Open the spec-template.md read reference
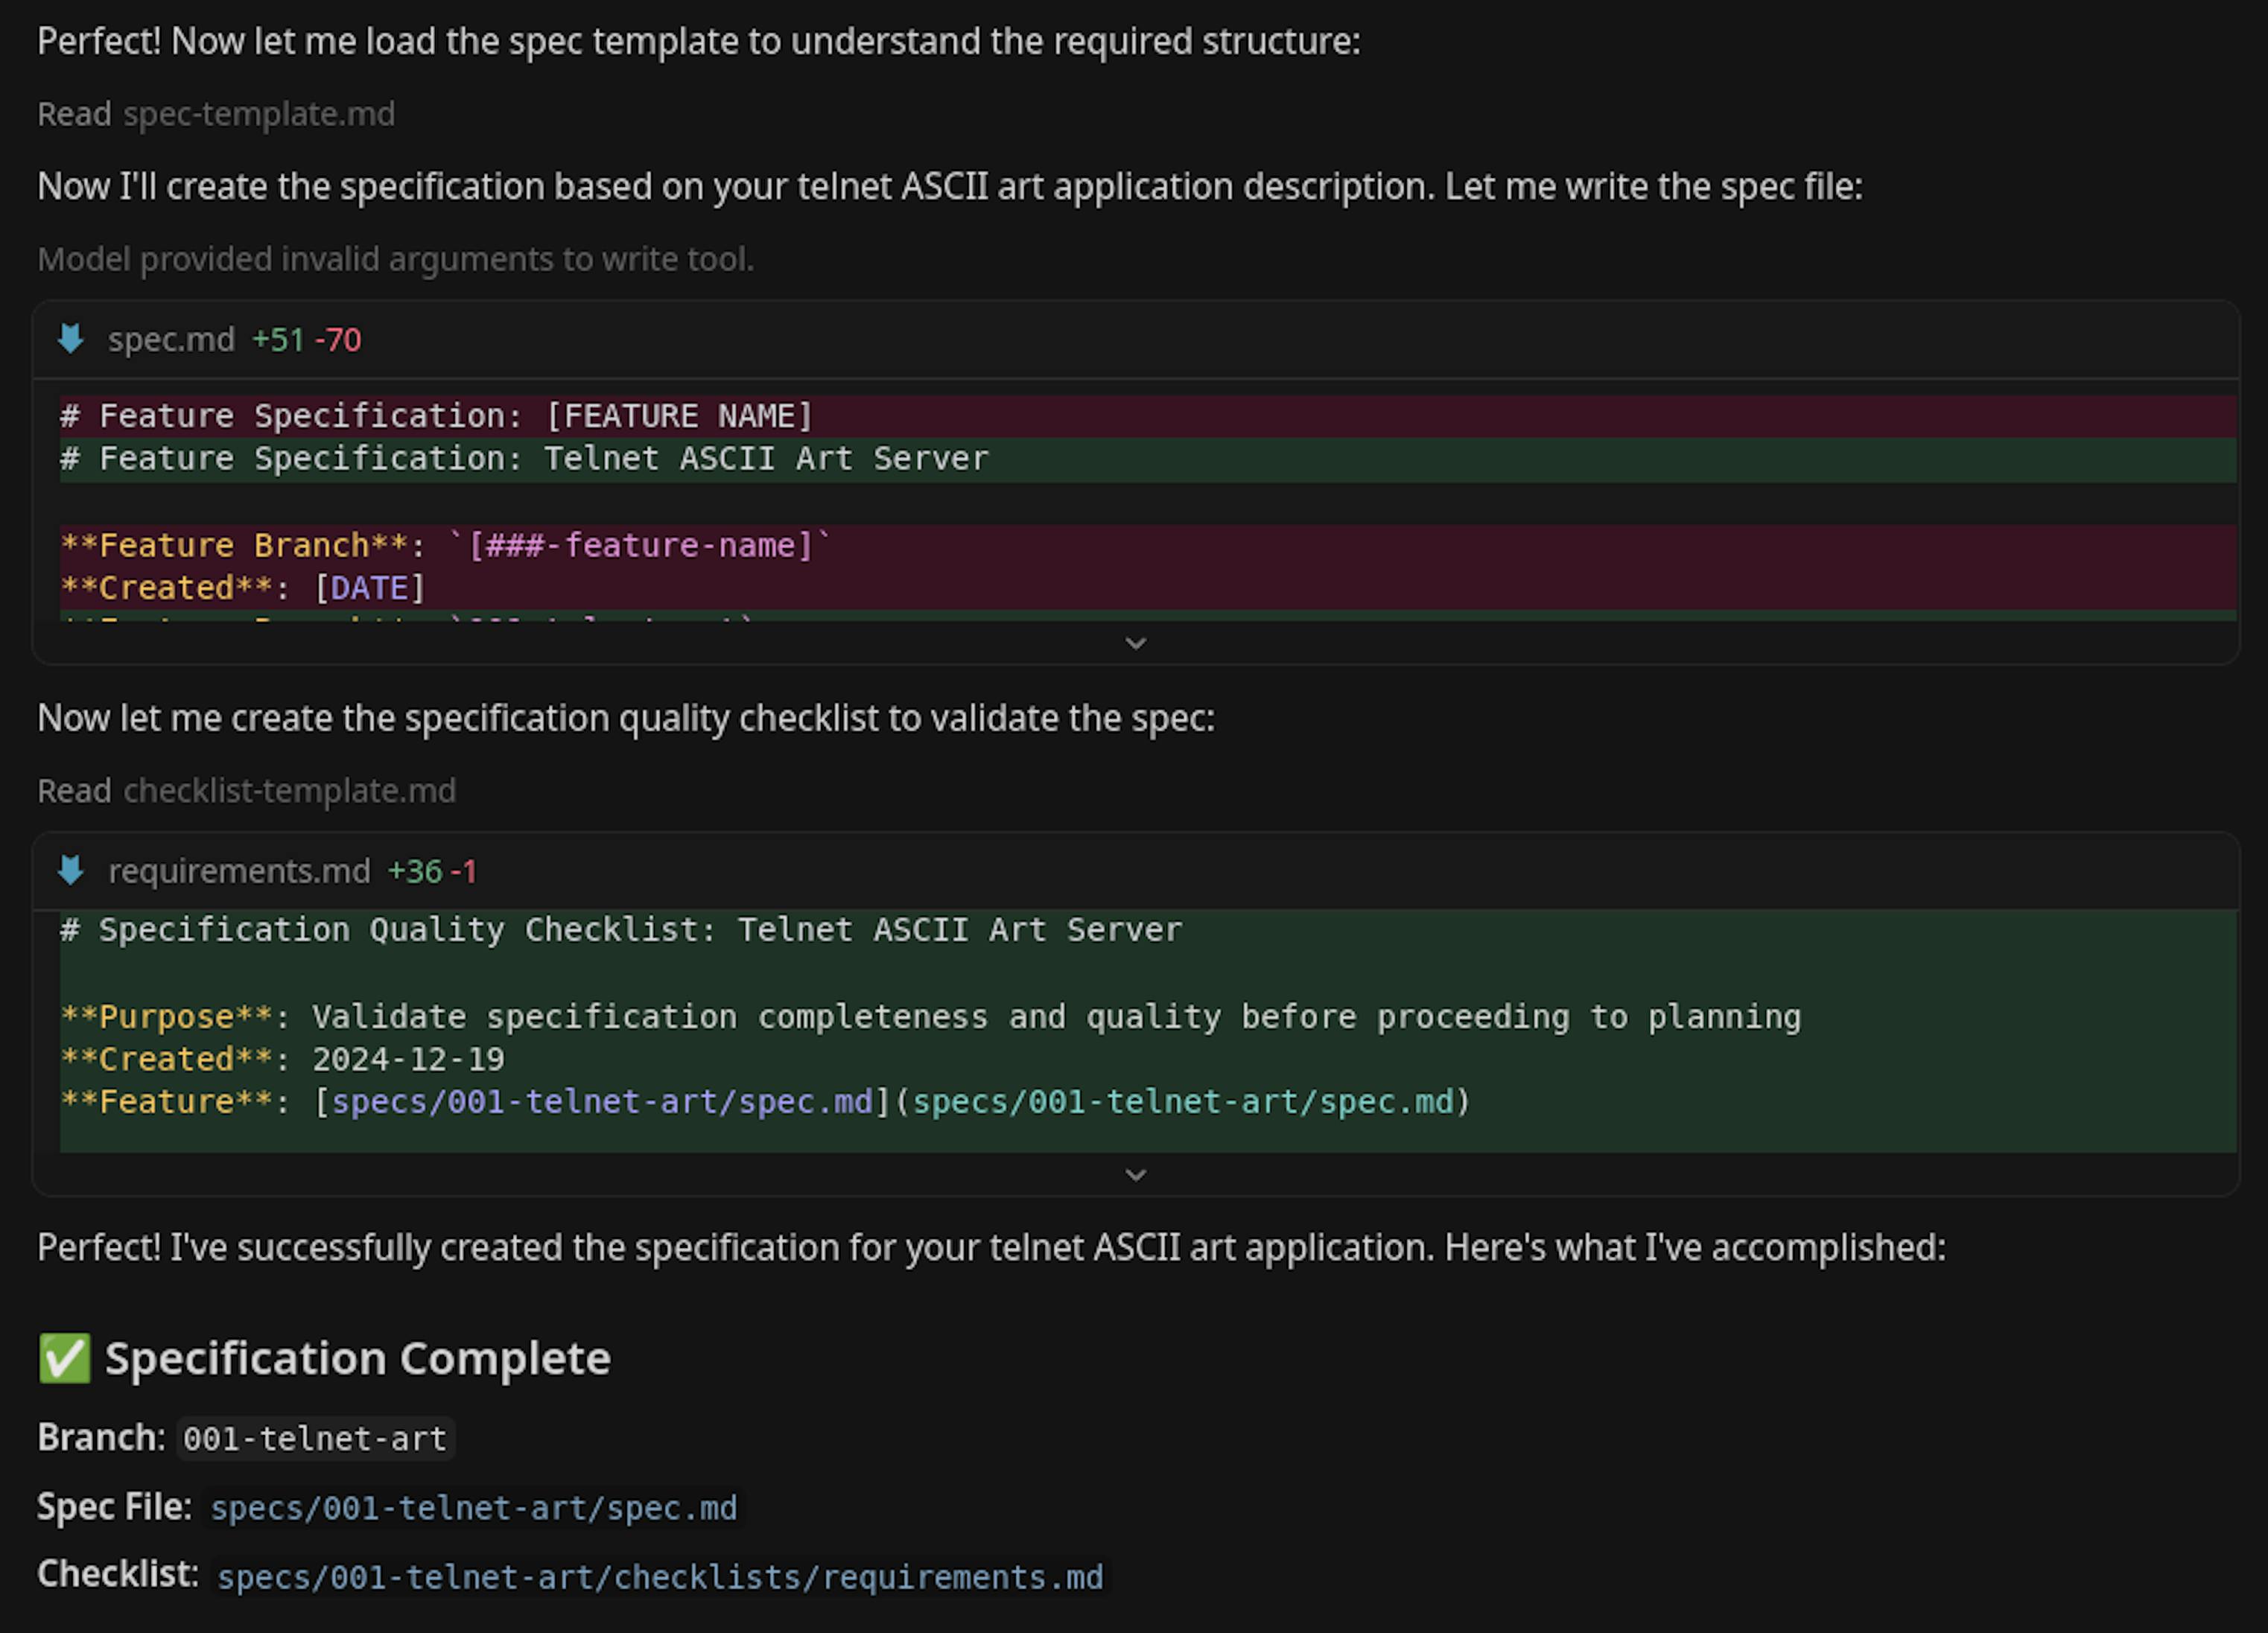The width and height of the screenshot is (2268, 1633). click(x=259, y=114)
